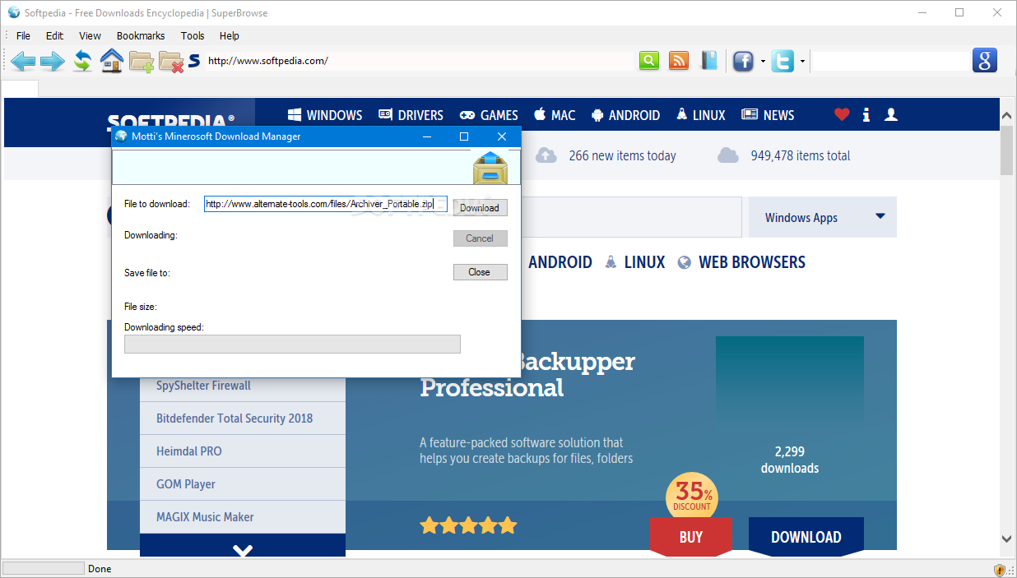Click the 266 new items today text

click(622, 155)
